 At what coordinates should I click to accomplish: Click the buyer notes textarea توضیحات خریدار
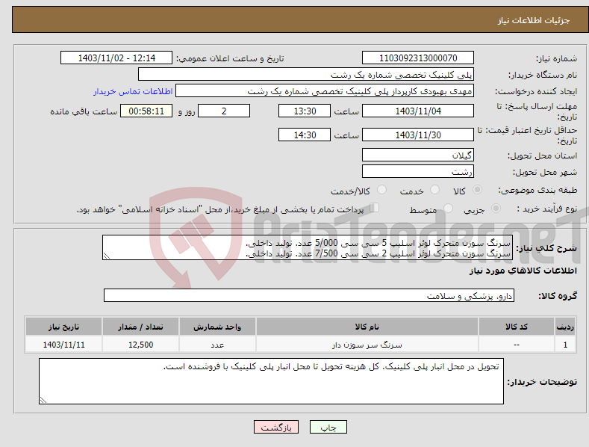pyautogui.click(x=271, y=381)
